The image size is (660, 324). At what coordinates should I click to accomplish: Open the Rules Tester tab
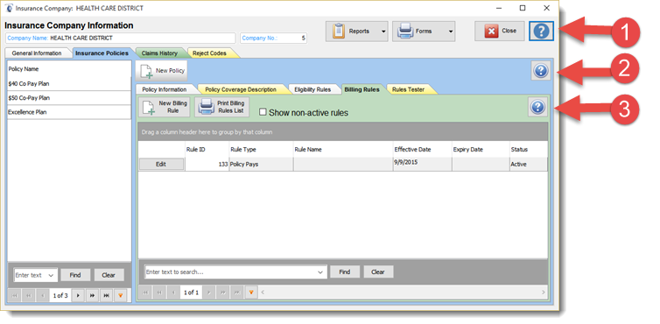[x=408, y=89]
